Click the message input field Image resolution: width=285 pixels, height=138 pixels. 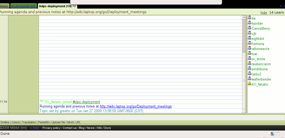[142, 117]
